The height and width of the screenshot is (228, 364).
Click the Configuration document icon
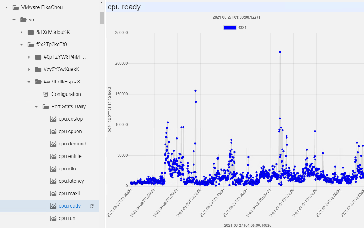pos(46,94)
